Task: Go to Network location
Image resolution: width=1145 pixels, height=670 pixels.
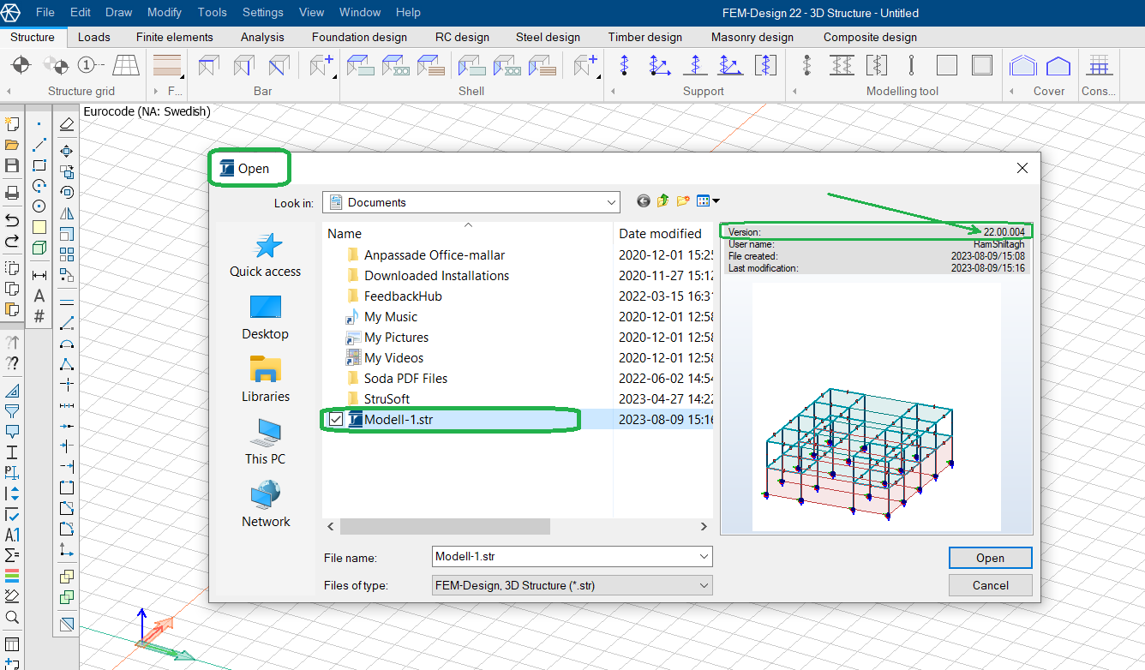Action: (265, 505)
